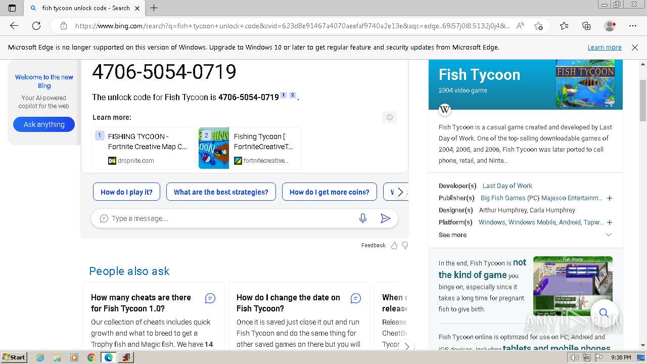647x364 pixels.
Task: Open the Favorites list
Action: tap(564, 26)
